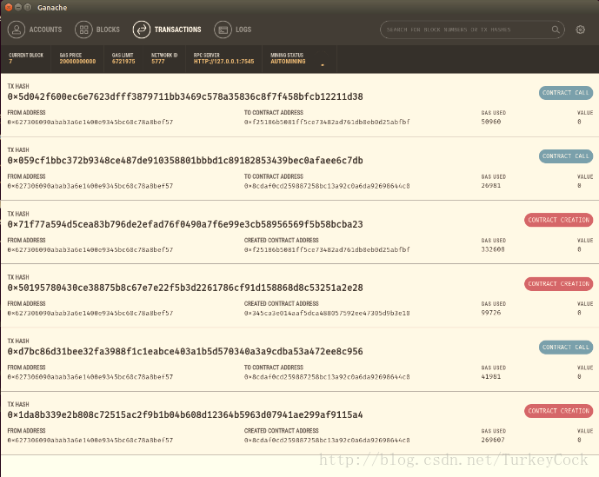Image resolution: width=599 pixels, height=477 pixels.
Task: Open the Blocks grid icon
Action: (x=83, y=30)
